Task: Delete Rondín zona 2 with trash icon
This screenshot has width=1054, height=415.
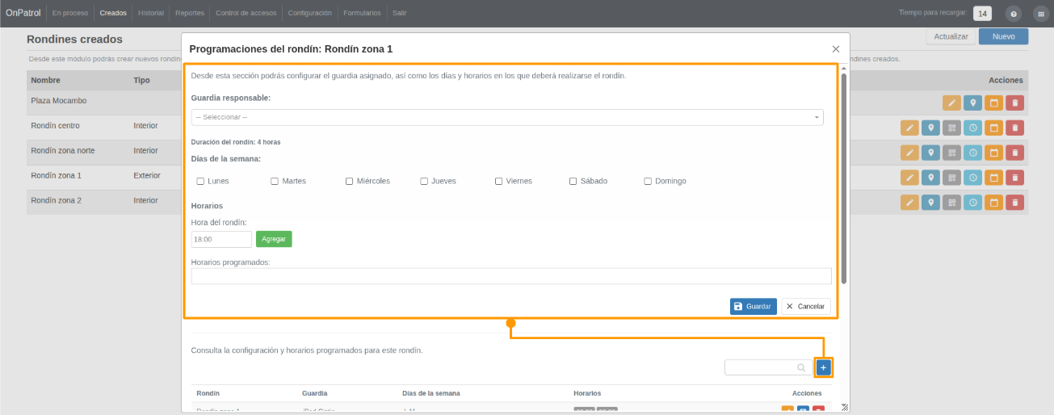Action: (x=1014, y=203)
